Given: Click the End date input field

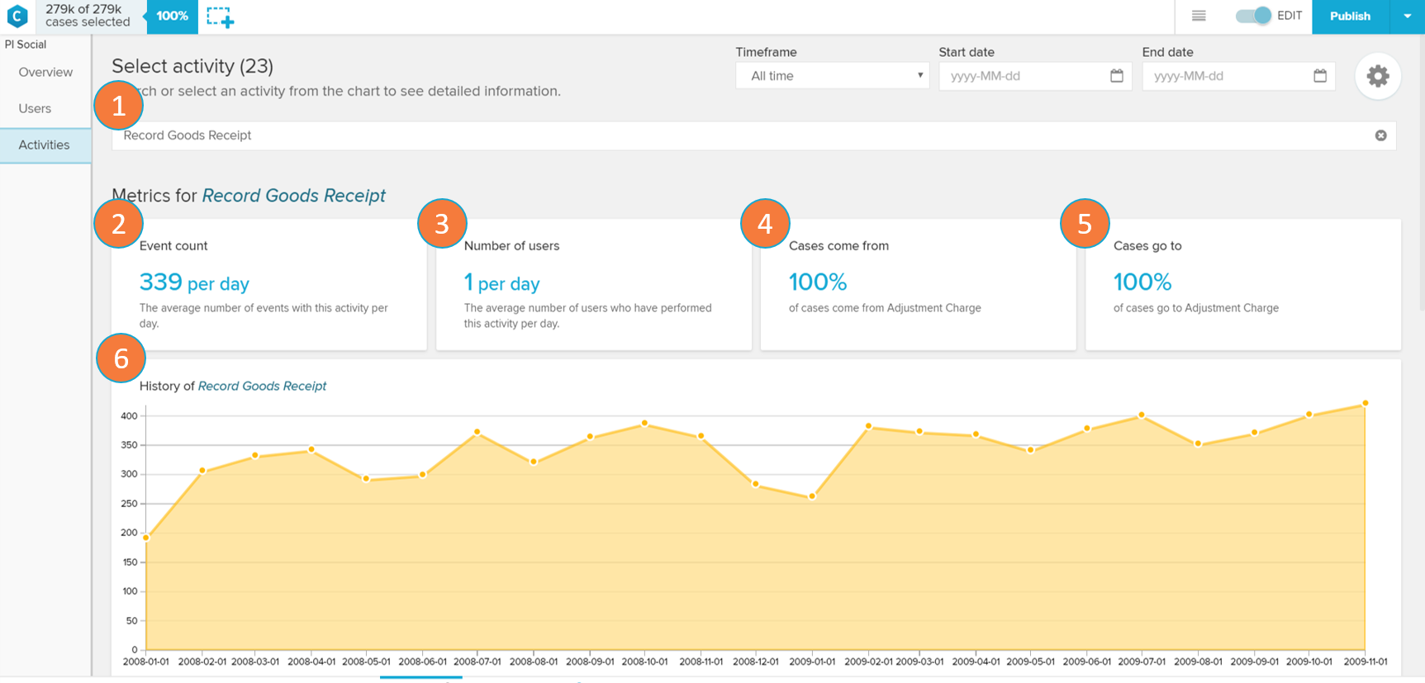Looking at the screenshot, I should coord(1228,76).
